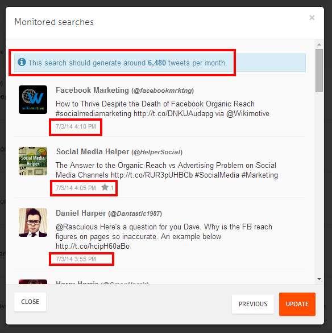Viewport: 332px width, 333px height.
Task: Open the Facebook Marketing author name
Action: click(92, 91)
